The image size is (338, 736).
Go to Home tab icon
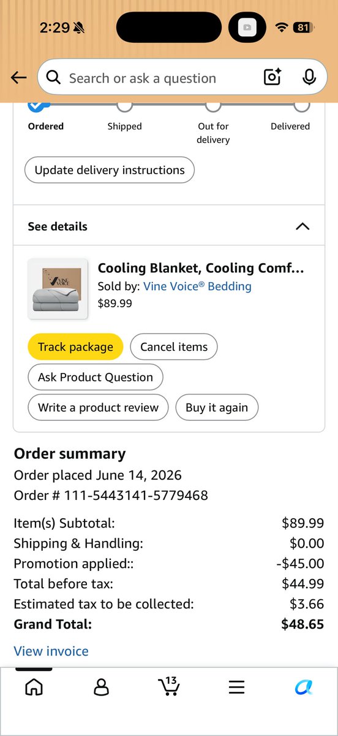pyautogui.click(x=34, y=687)
